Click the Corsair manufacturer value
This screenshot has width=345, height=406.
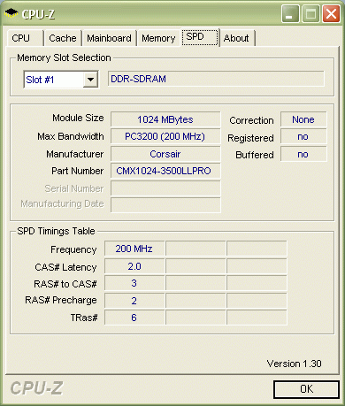coord(165,154)
